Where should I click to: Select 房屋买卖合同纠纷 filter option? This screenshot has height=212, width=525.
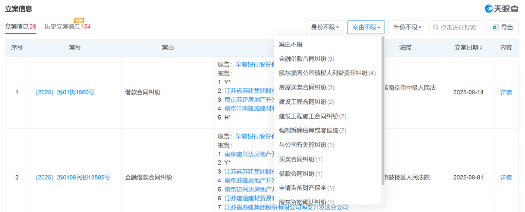pos(306,88)
